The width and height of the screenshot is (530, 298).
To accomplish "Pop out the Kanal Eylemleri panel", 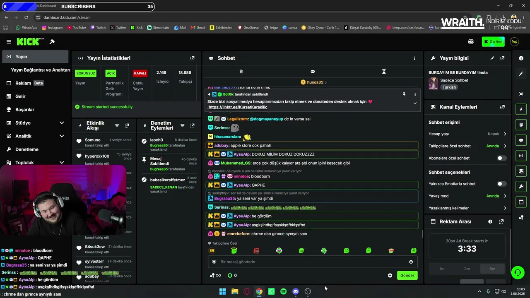I will click(502, 107).
